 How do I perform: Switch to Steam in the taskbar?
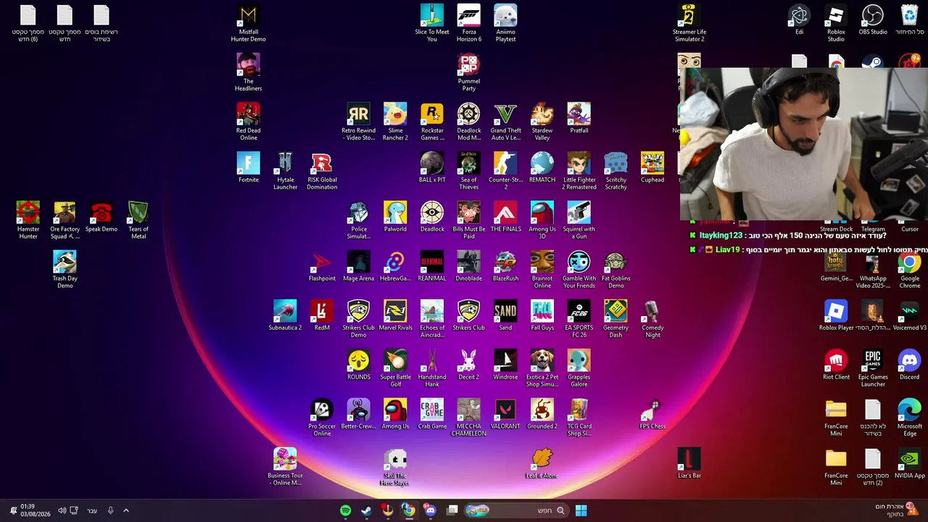pyautogui.click(x=366, y=510)
